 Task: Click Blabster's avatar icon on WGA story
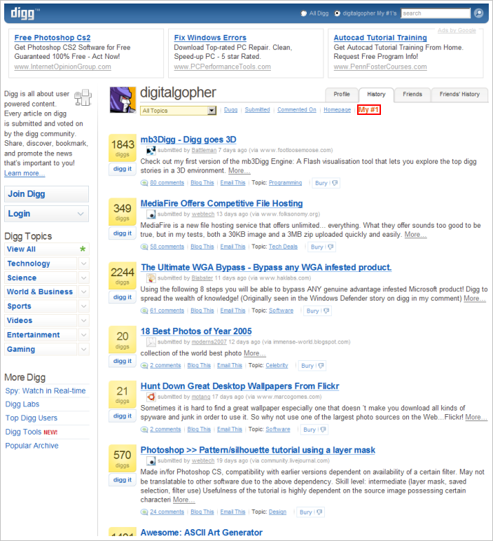151,278
